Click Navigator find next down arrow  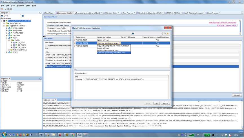7,16
